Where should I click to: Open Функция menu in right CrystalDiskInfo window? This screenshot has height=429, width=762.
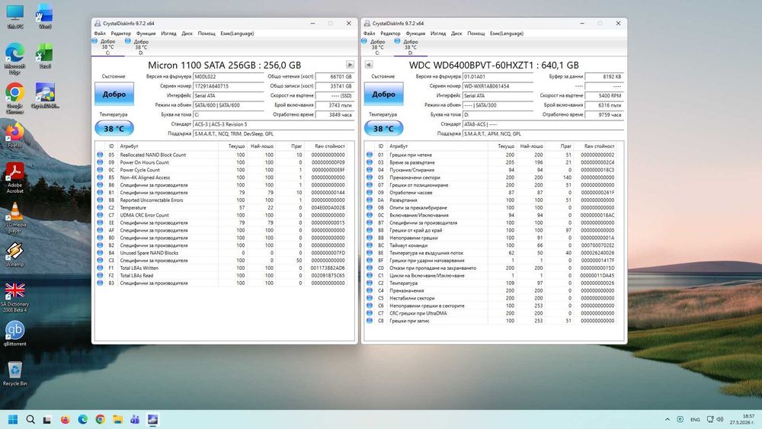[415, 34]
